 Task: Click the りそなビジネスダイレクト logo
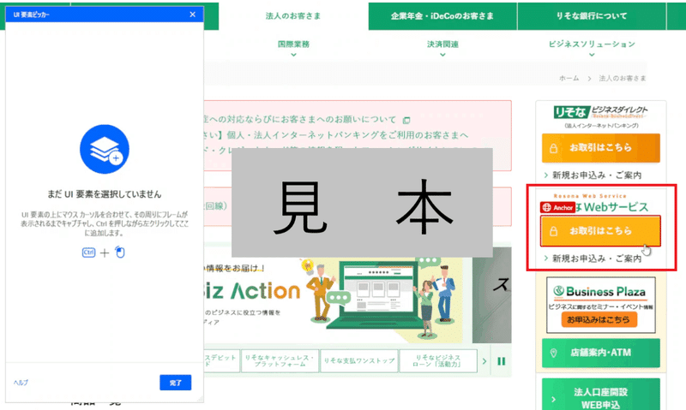click(601, 112)
